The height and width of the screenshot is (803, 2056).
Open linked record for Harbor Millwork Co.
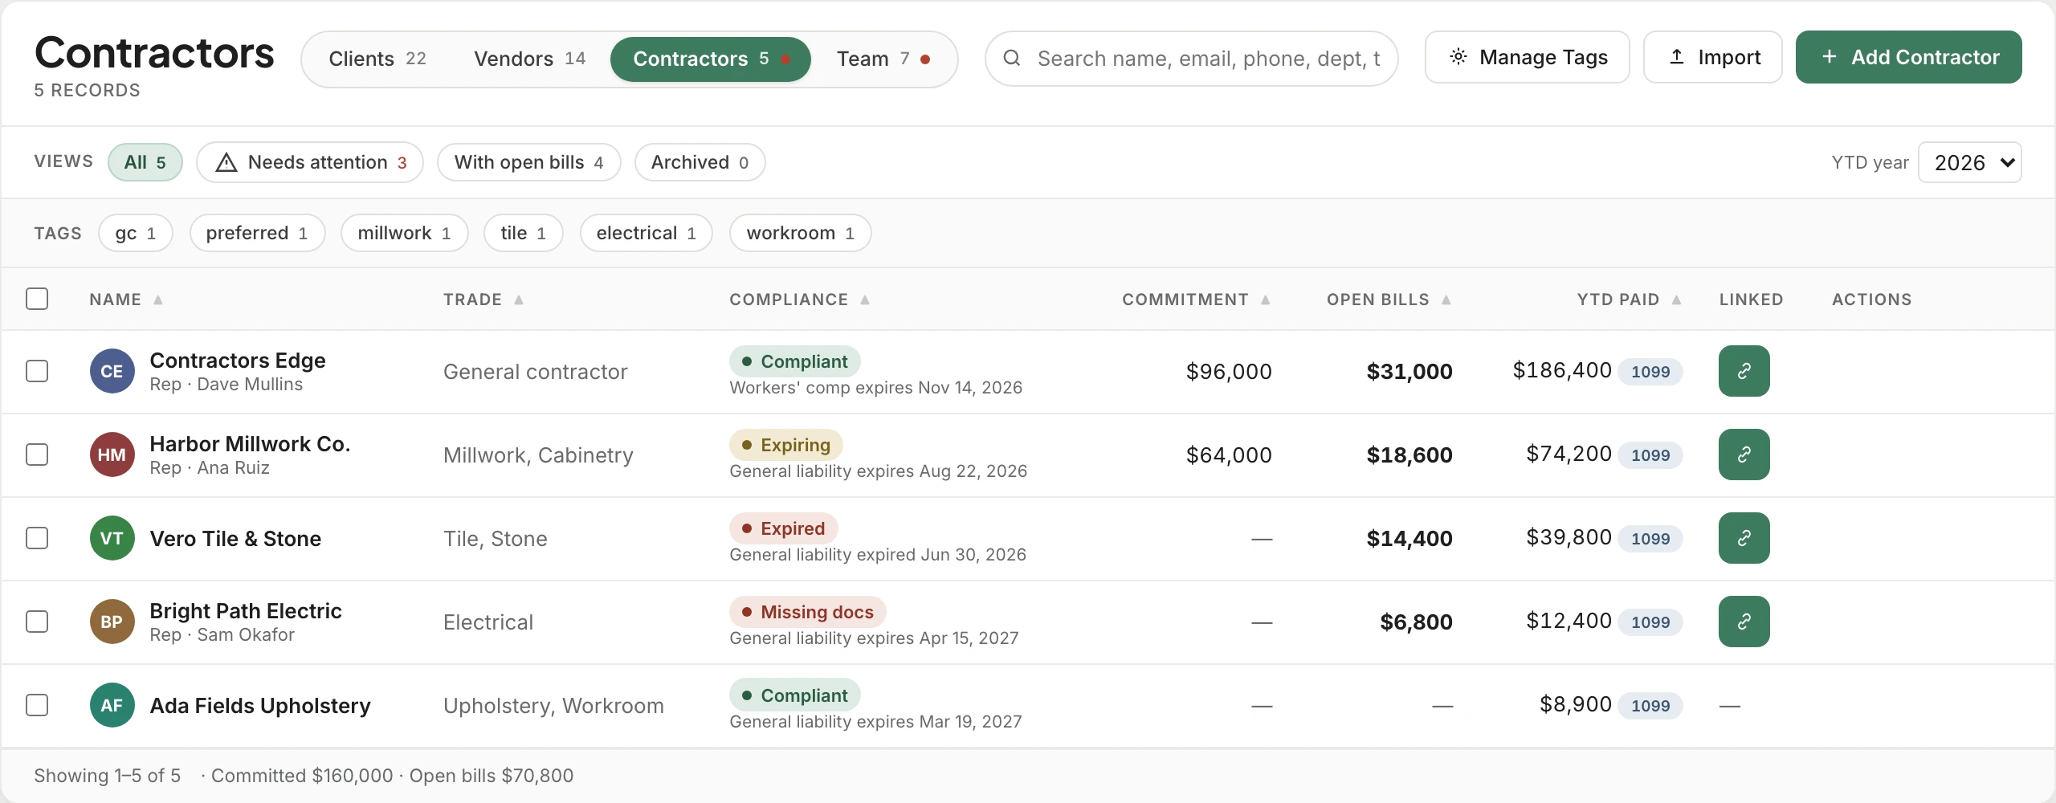[1744, 454]
